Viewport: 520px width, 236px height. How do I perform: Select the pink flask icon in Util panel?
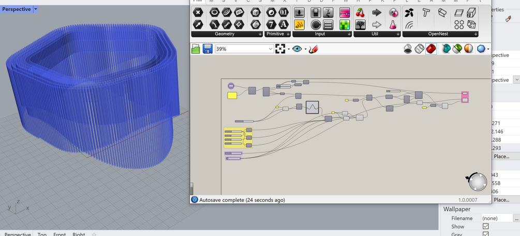click(393, 24)
